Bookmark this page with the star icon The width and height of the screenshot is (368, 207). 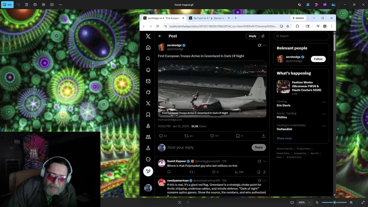click(x=287, y=26)
